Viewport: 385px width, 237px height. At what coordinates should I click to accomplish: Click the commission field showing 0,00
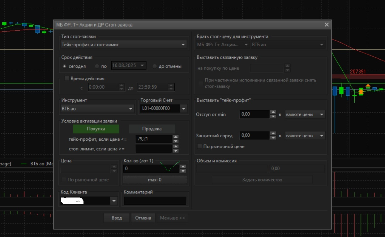point(297,168)
